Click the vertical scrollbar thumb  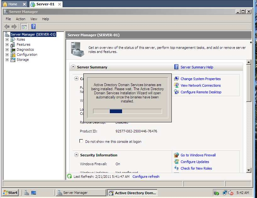[249, 83]
